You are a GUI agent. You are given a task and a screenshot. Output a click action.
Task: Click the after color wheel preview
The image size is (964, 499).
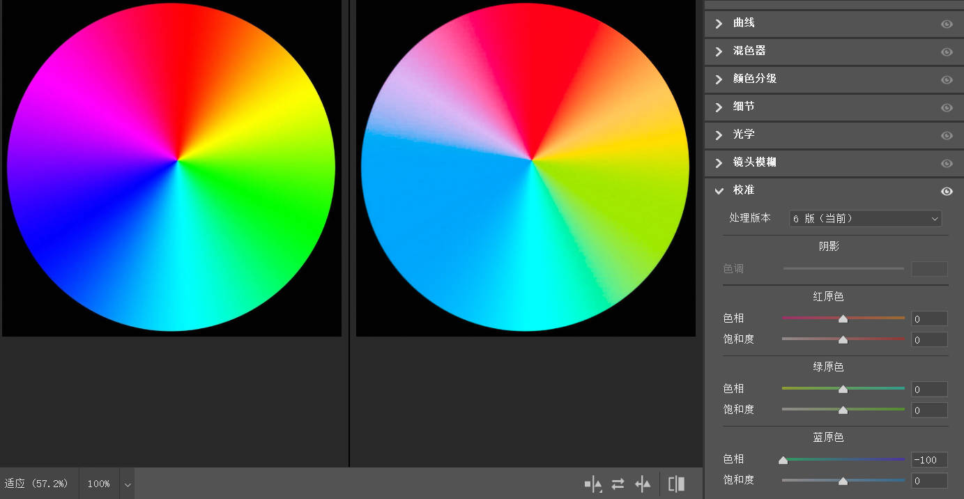point(526,167)
